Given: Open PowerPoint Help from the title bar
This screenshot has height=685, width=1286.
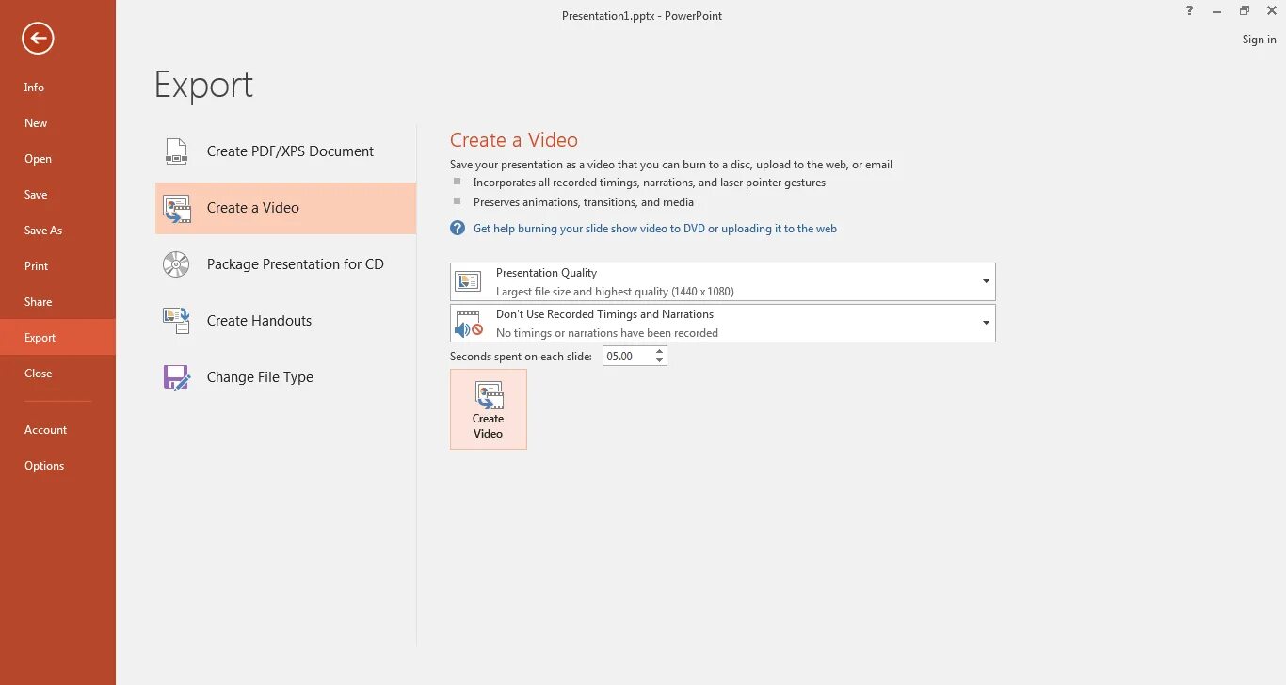Looking at the screenshot, I should click(1190, 11).
